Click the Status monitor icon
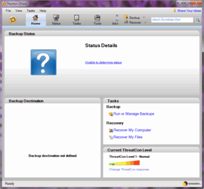This screenshot has width=204, height=189. tap(56, 17)
